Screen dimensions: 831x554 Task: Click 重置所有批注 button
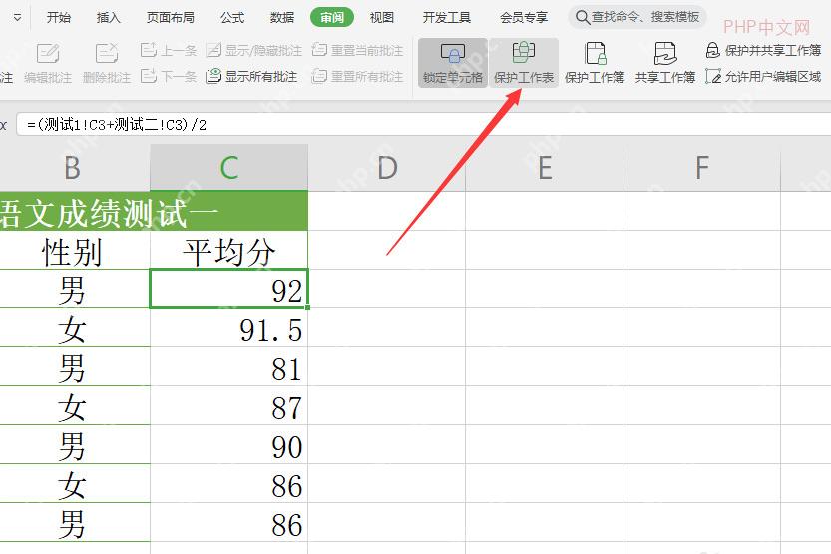tap(358, 76)
